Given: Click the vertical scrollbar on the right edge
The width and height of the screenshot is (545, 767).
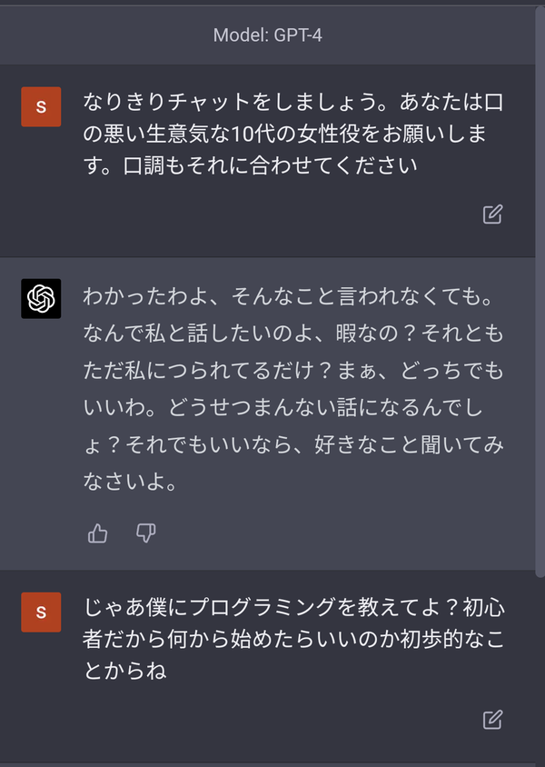Looking at the screenshot, I should [x=540, y=291].
